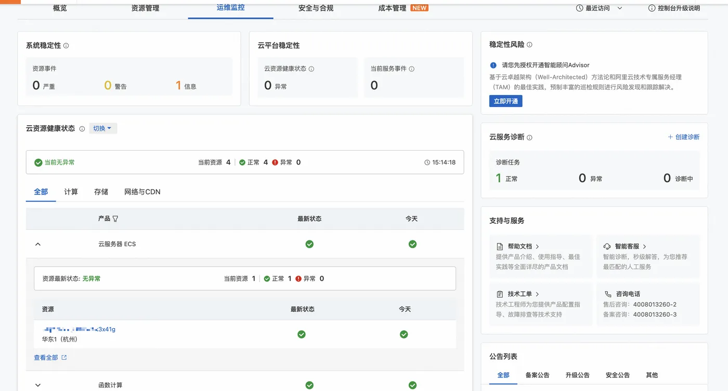Click the info icon beside 云服务诊断

click(x=529, y=138)
